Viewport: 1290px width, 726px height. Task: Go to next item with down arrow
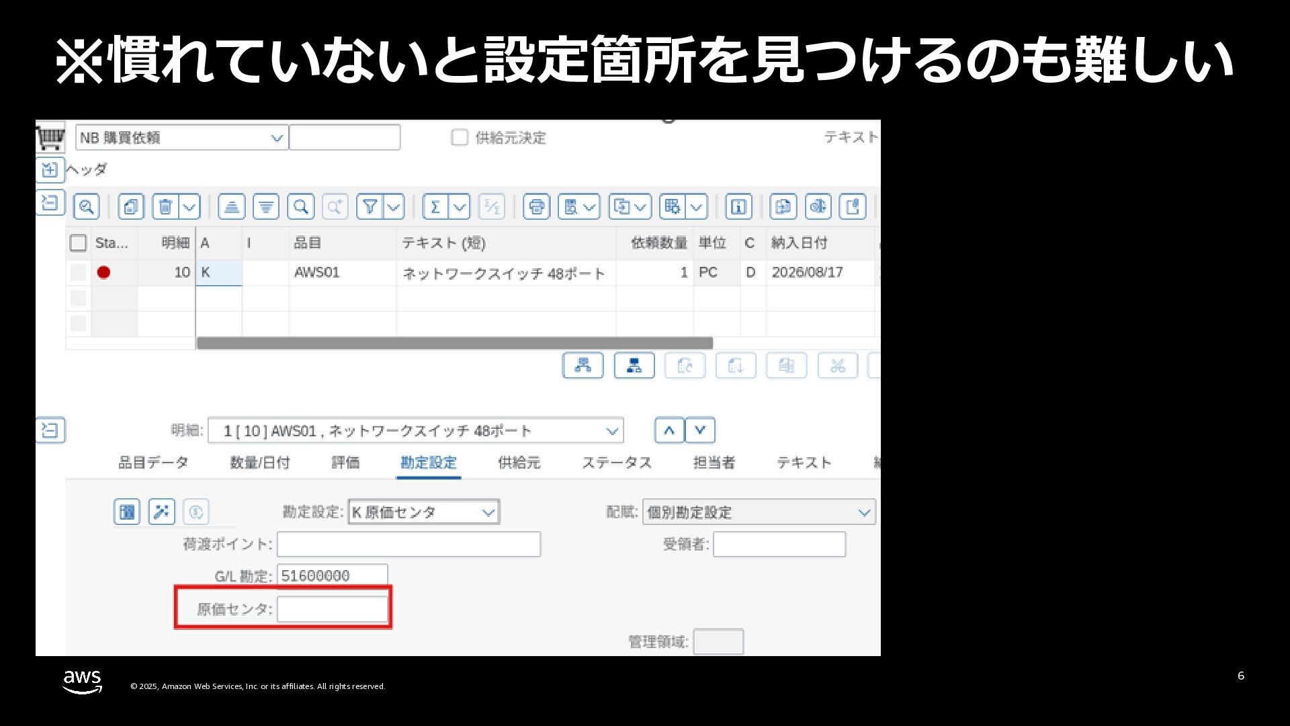point(700,430)
